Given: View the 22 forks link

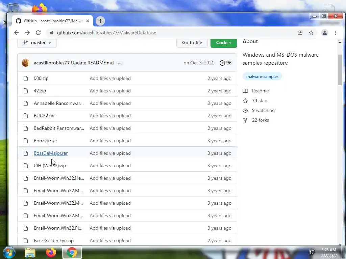Looking at the screenshot, I should click(261, 120).
